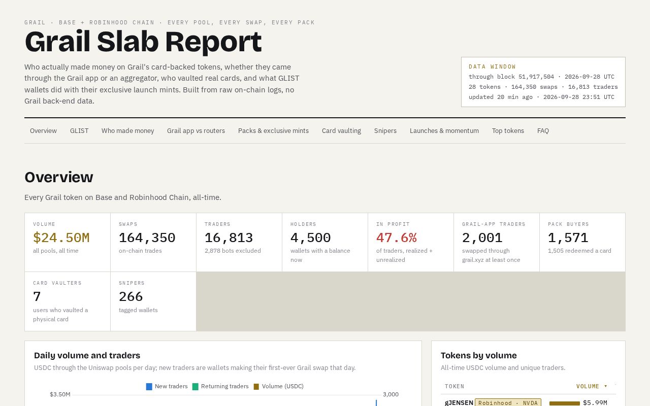This screenshot has height=406, width=650.
Task: Click the Grail Slab Report title
Action: tap(143, 42)
